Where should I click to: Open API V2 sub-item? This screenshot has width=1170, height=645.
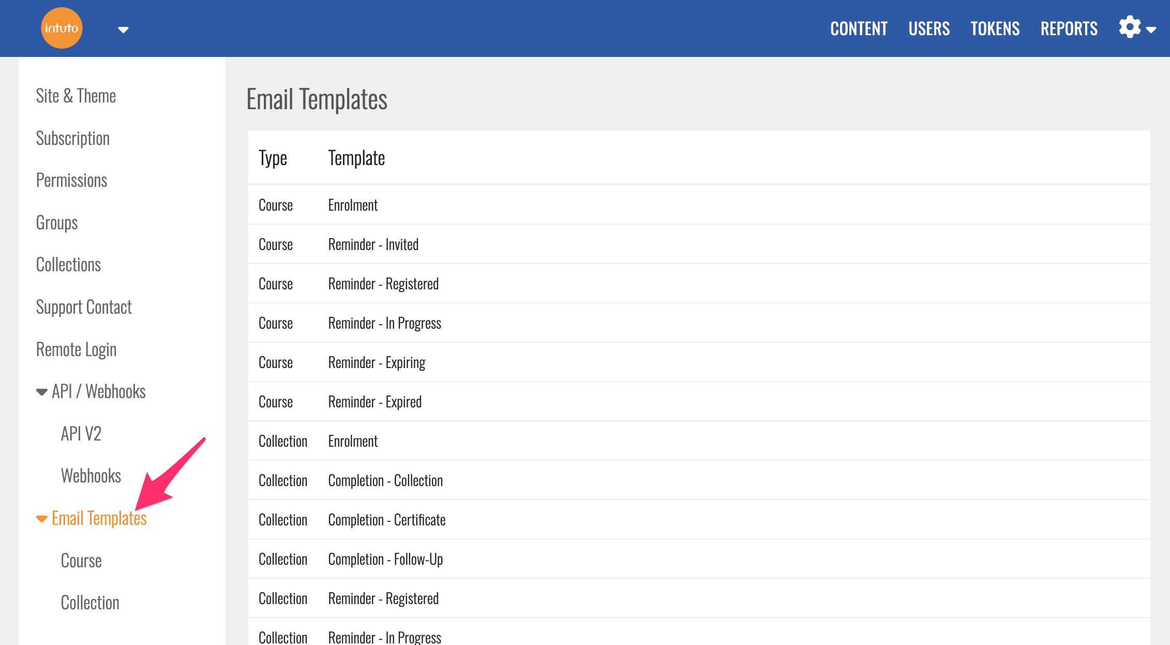(81, 434)
